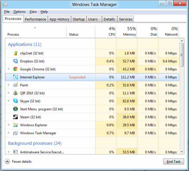Click the End Task button

(174, 162)
